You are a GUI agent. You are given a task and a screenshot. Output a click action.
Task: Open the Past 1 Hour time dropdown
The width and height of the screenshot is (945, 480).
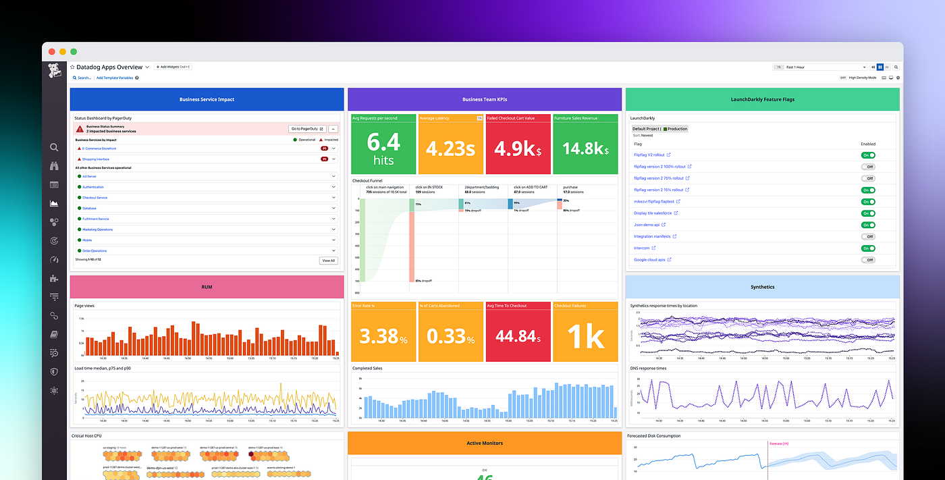point(820,68)
